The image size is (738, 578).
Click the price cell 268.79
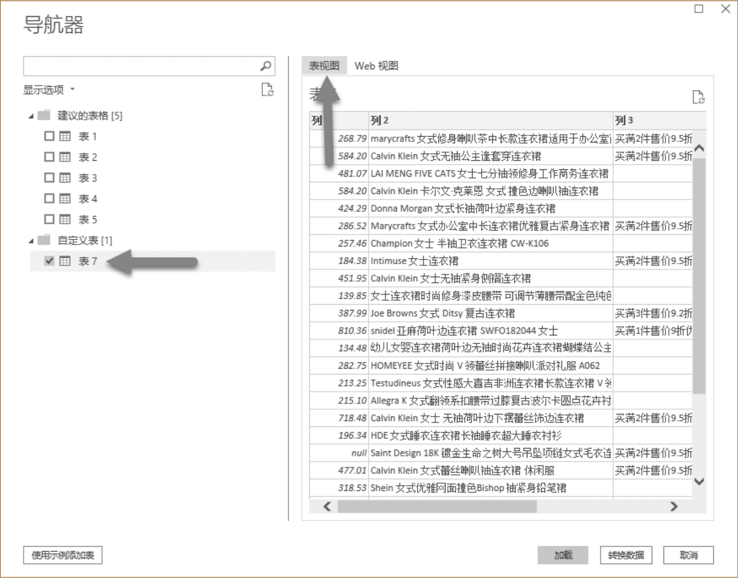click(339, 139)
